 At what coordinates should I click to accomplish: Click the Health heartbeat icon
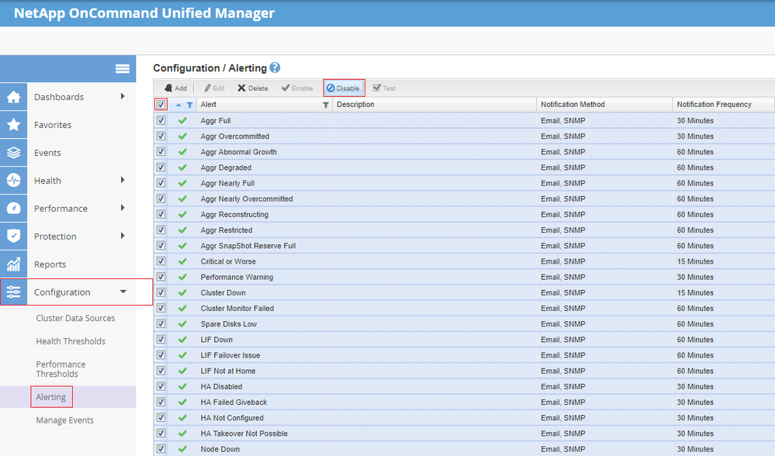(x=14, y=181)
